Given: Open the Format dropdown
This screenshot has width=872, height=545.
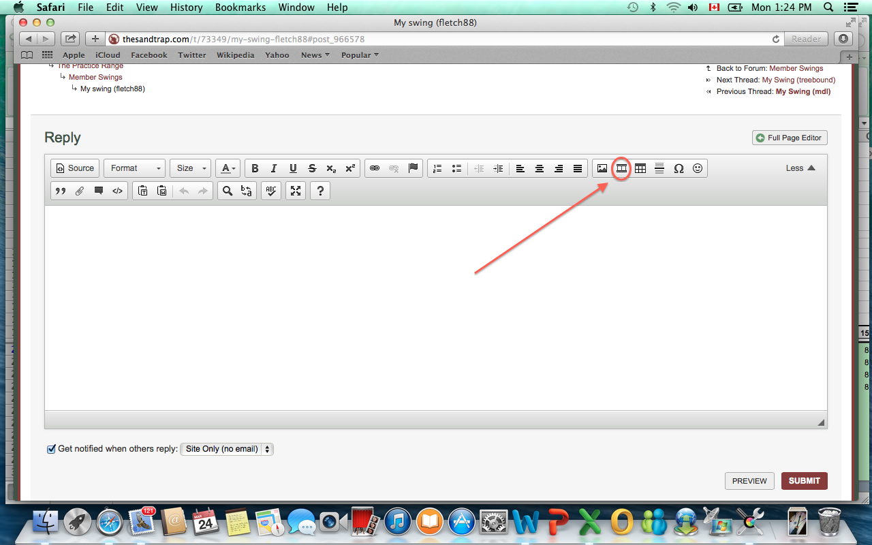Looking at the screenshot, I should 135,168.
